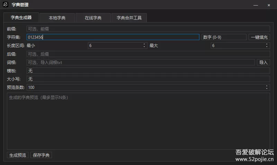Click the 生成预览 button
This screenshot has height=165, width=277.
pos(18,155)
